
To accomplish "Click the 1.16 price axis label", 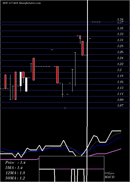I will (120, 82).
